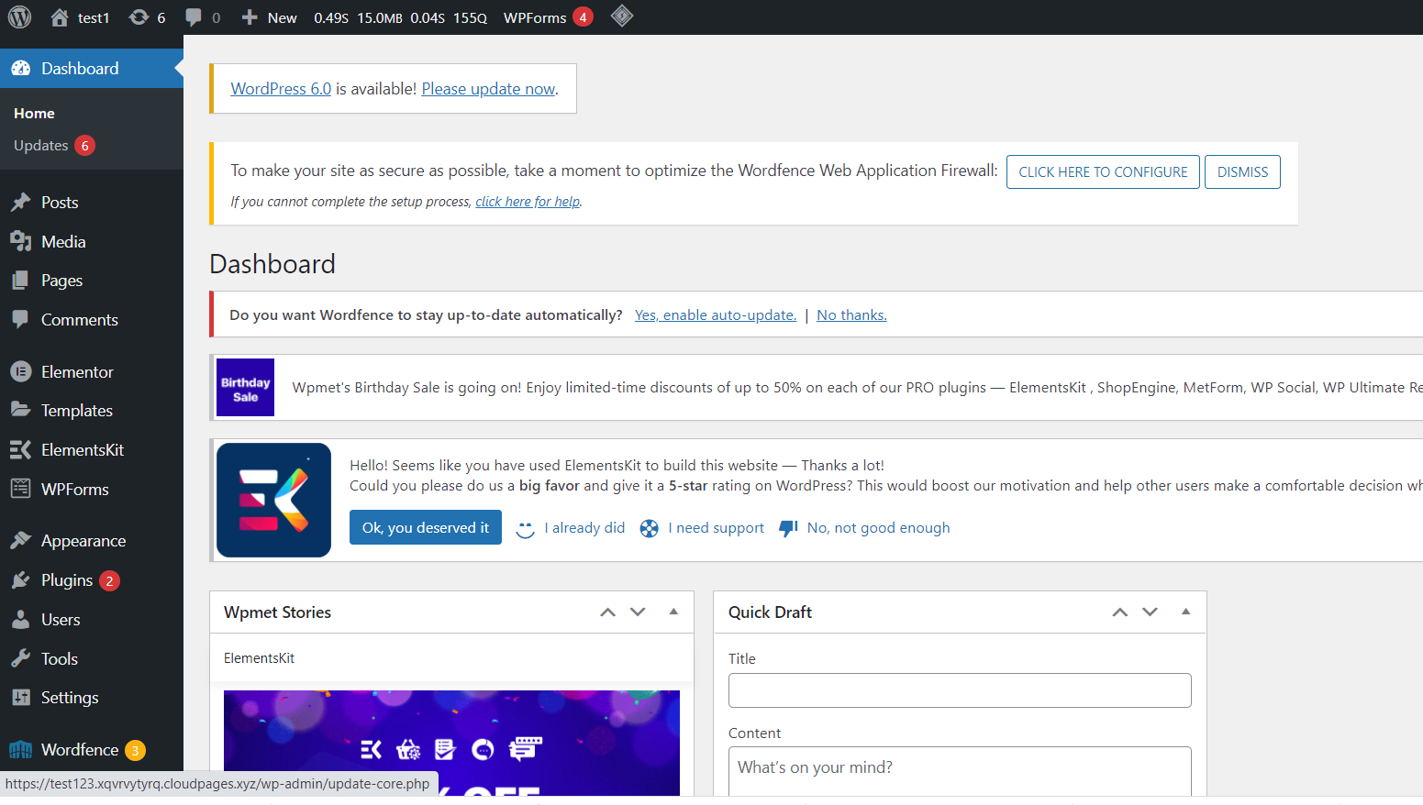1423x805 pixels.
Task: Dismiss the Wordfence firewall notice
Action: 1242,172
